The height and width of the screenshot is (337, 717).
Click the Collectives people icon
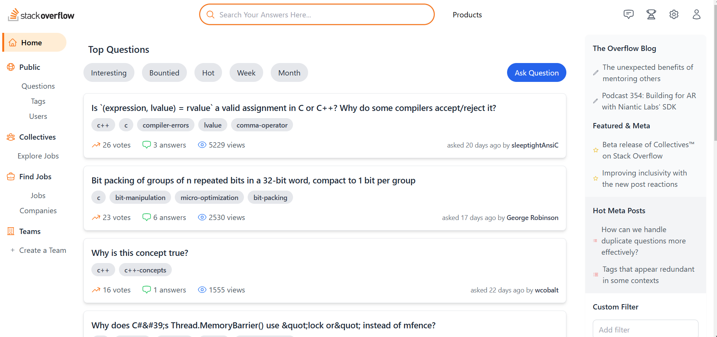click(11, 137)
